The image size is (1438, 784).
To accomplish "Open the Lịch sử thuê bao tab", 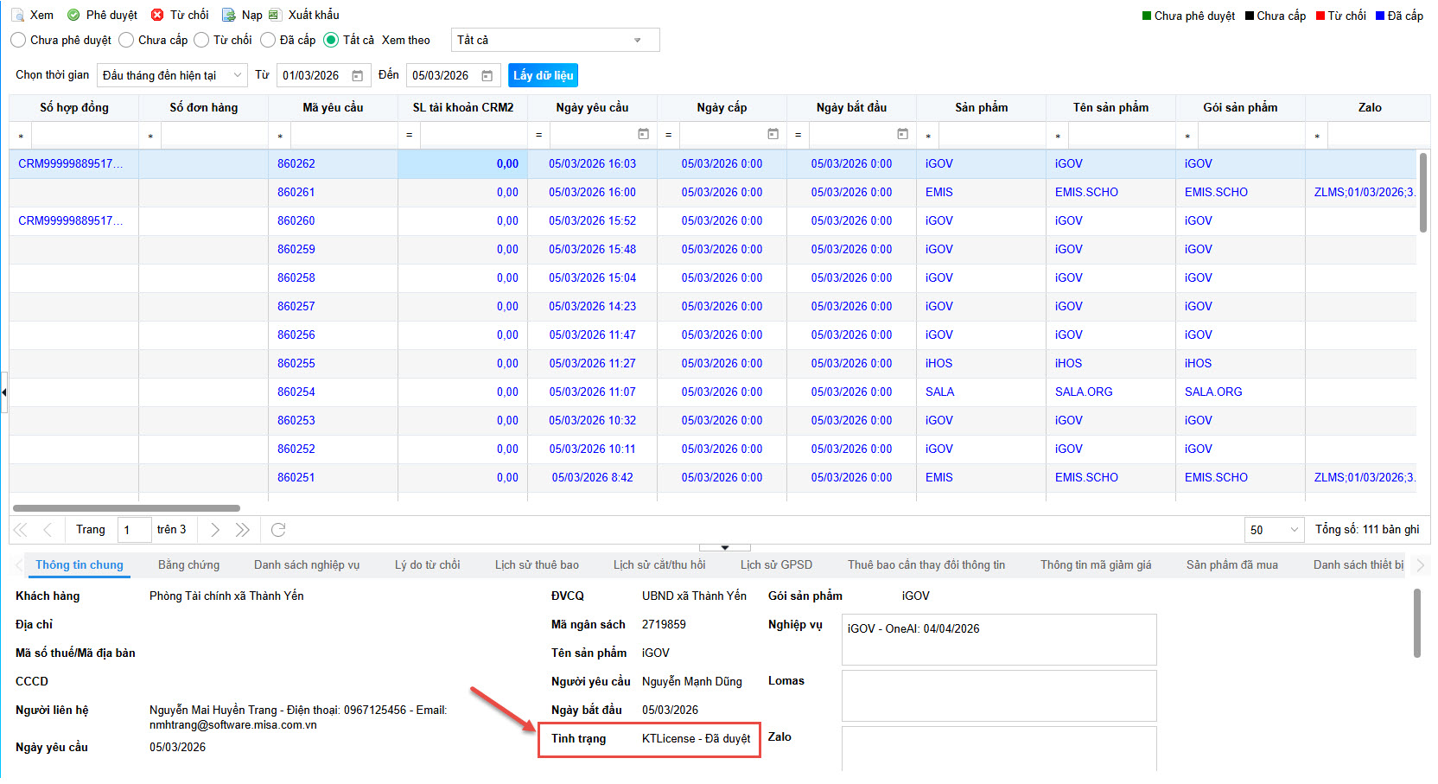I will click(537, 565).
